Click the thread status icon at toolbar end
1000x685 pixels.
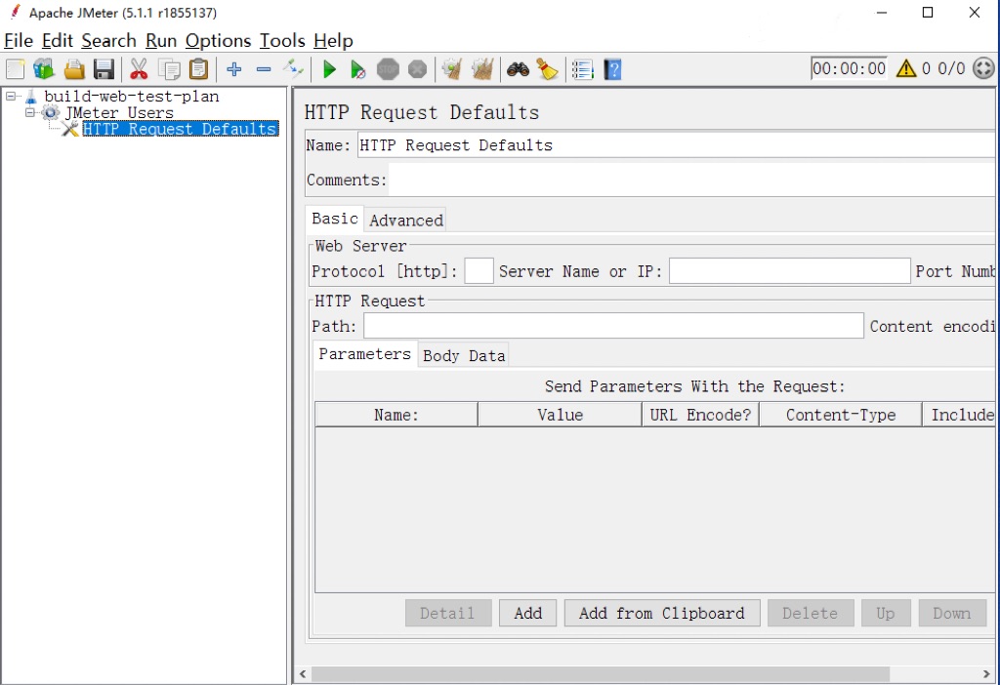pyautogui.click(x=984, y=68)
